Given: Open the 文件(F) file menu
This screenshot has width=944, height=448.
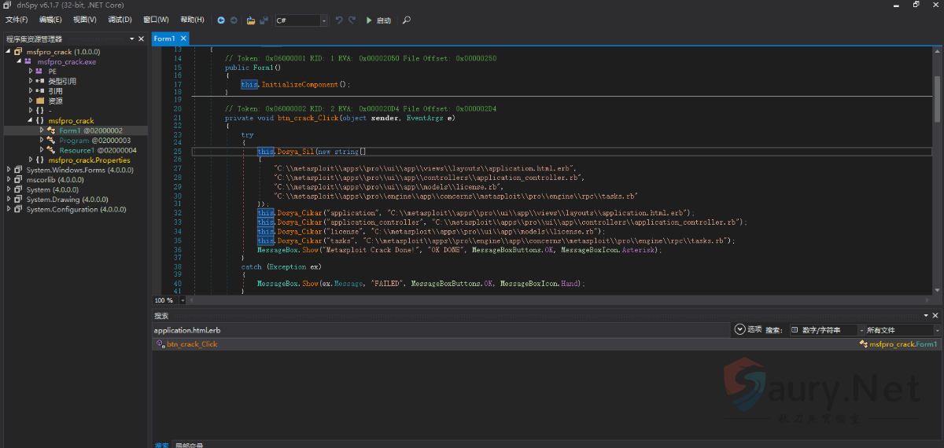Looking at the screenshot, I should pos(17,20).
